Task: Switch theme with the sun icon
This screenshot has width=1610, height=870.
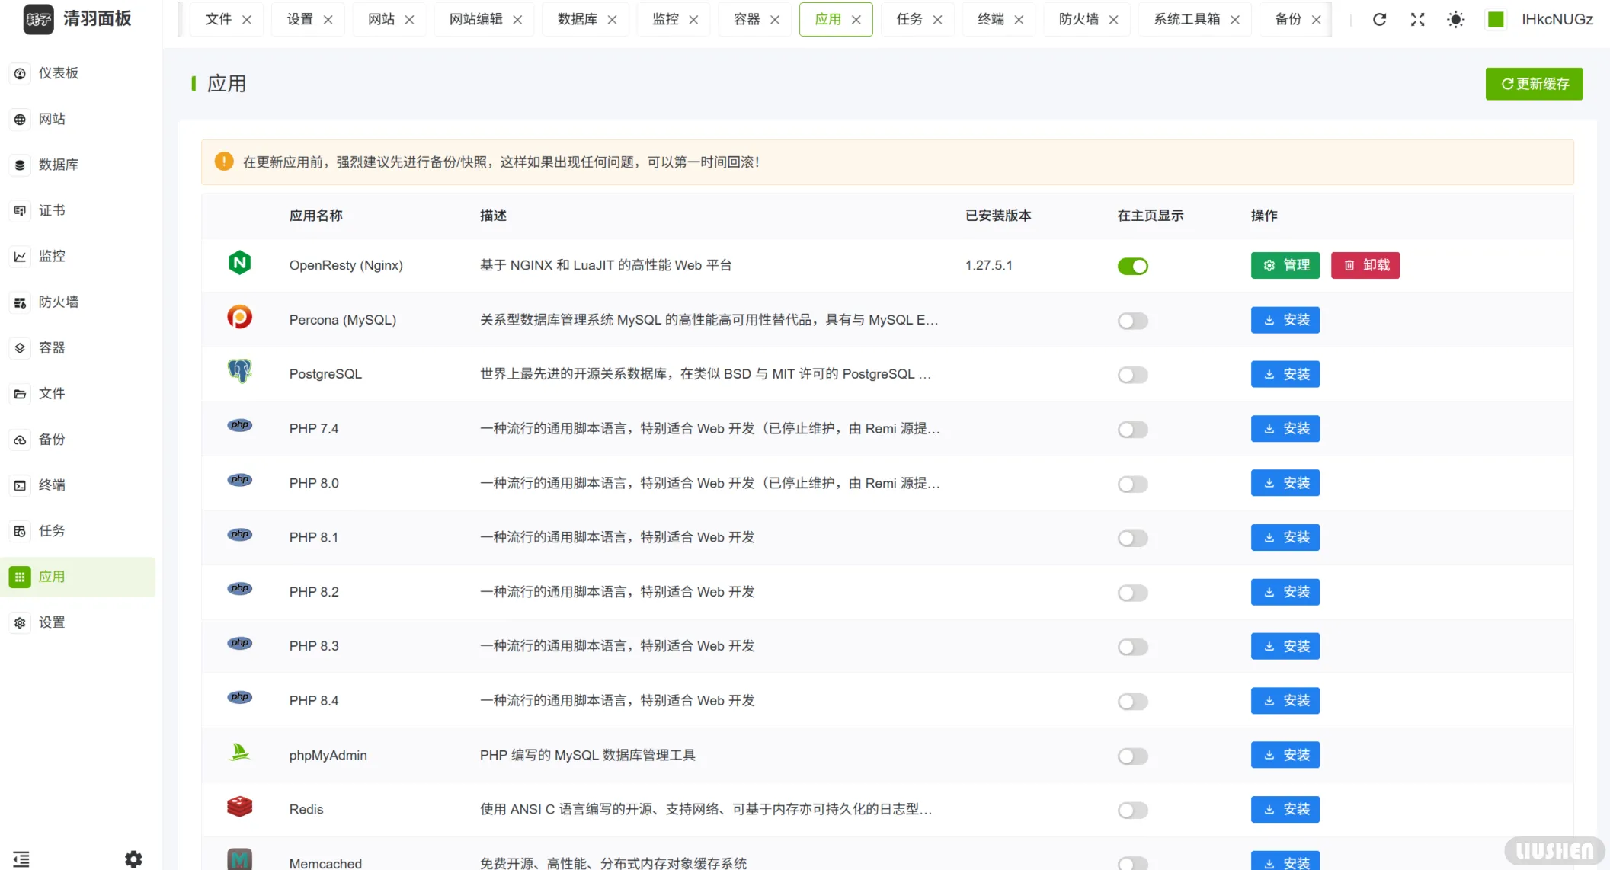Action: [x=1455, y=20]
